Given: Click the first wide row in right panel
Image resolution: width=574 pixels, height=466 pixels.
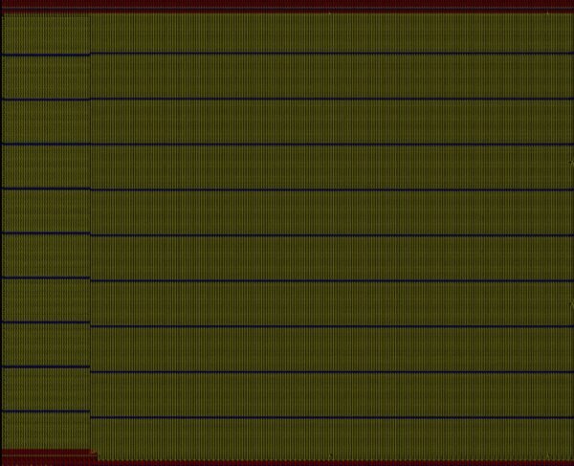Looking at the screenshot, I should tap(331, 33).
